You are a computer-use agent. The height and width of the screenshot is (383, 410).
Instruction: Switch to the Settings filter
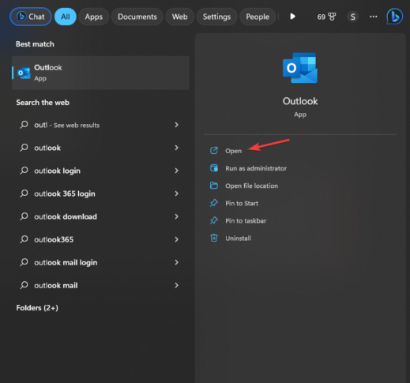[216, 17]
